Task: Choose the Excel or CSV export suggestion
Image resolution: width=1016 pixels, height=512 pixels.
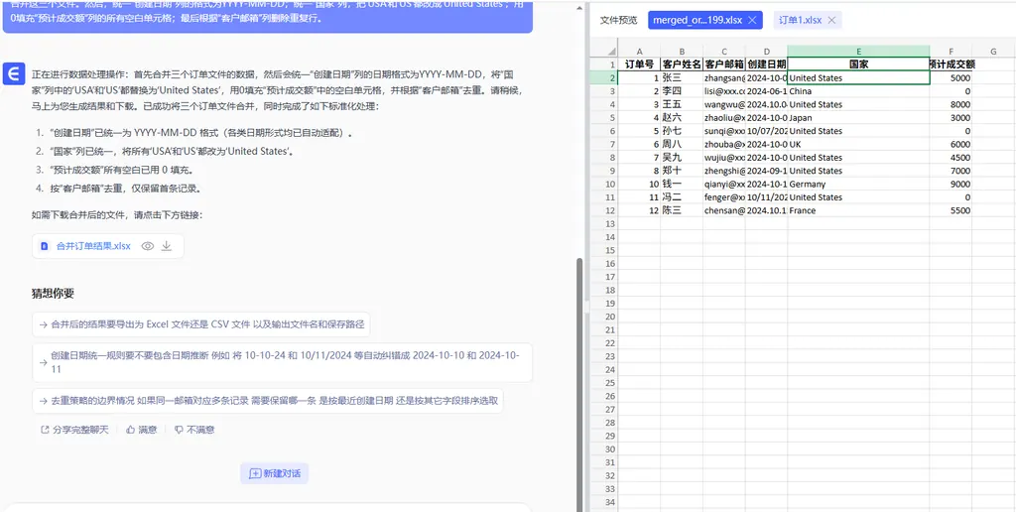Action: (x=200, y=324)
